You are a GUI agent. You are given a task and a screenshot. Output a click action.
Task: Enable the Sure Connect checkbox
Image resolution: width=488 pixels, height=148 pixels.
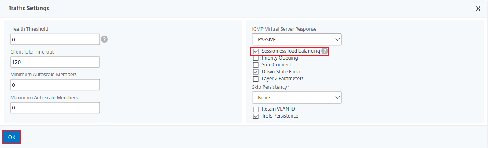pyautogui.click(x=256, y=65)
